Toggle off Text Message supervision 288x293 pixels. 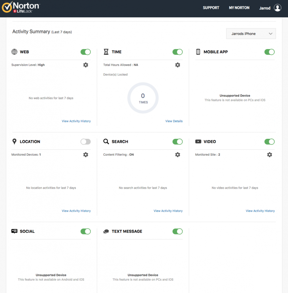tap(177, 231)
